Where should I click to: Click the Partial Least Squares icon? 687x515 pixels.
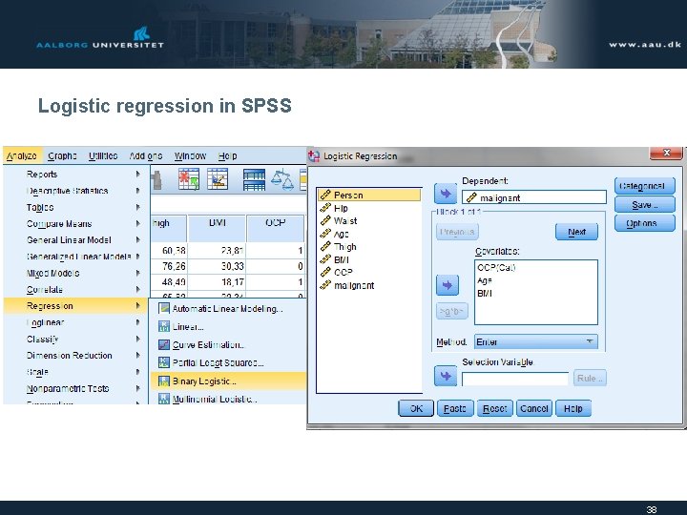click(x=164, y=362)
